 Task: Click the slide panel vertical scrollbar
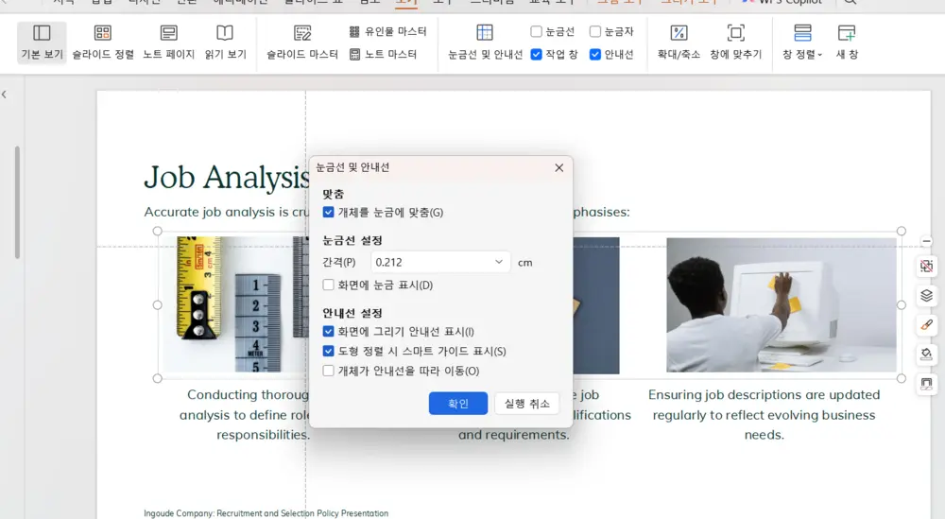[17, 202]
